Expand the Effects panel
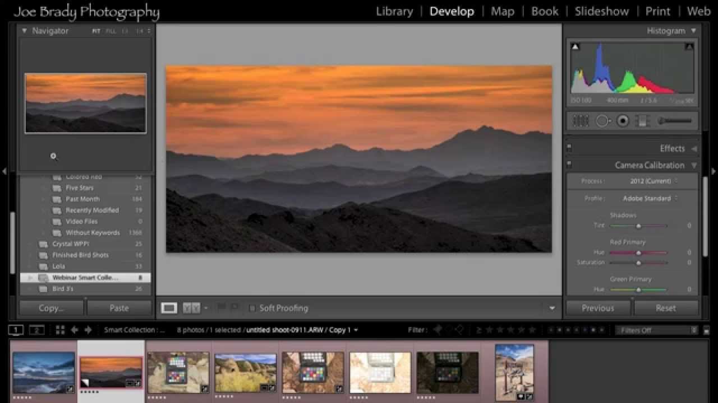Viewport: 718px width, 403px height. coord(694,148)
